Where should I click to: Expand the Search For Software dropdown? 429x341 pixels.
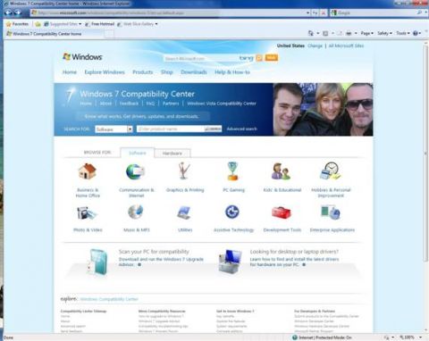pyautogui.click(x=130, y=129)
